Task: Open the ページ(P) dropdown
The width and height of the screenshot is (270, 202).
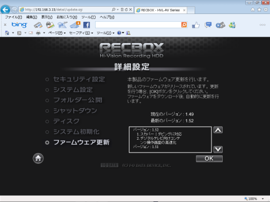Action: click(x=57, y=33)
